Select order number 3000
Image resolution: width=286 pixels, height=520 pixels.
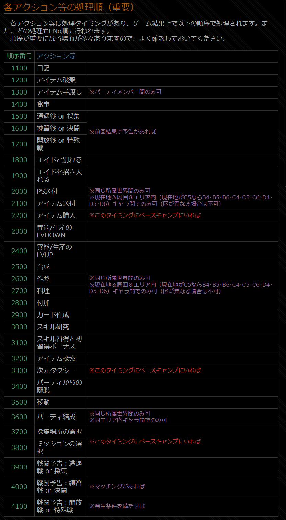coord(19,327)
